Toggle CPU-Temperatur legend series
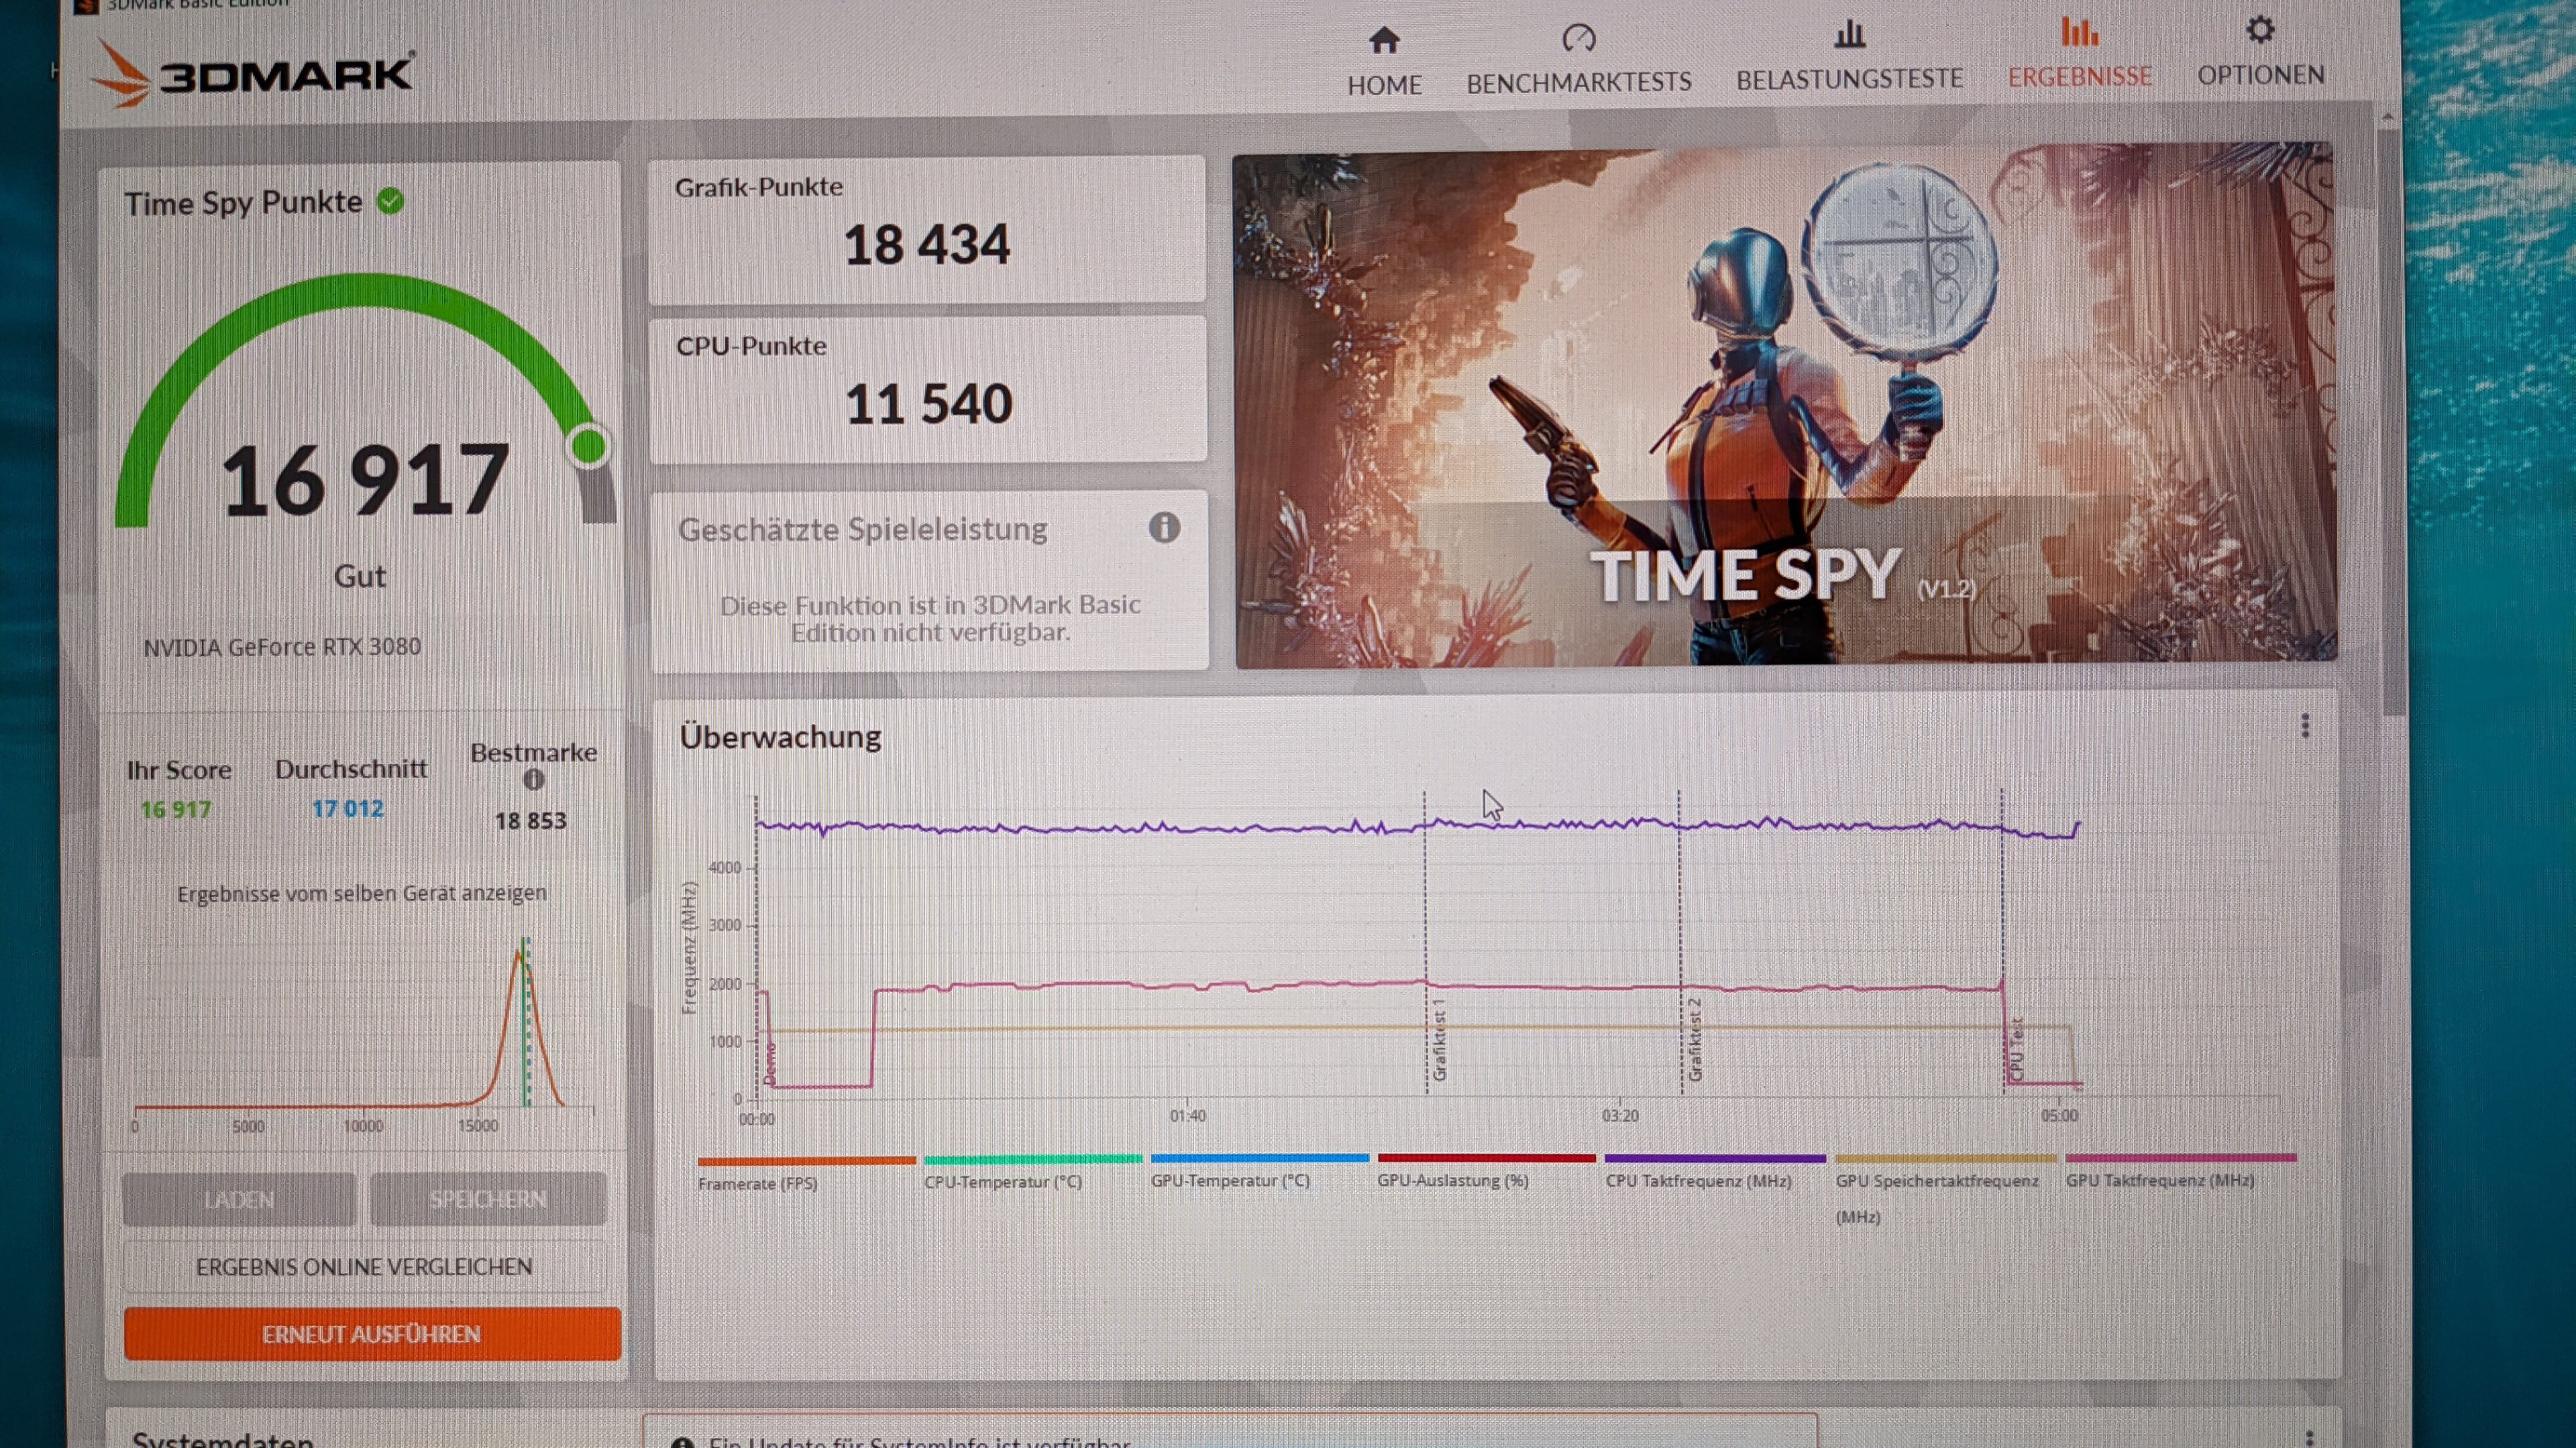This screenshot has height=1448, width=2576. pyautogui.click(x=1002, y=1181)
